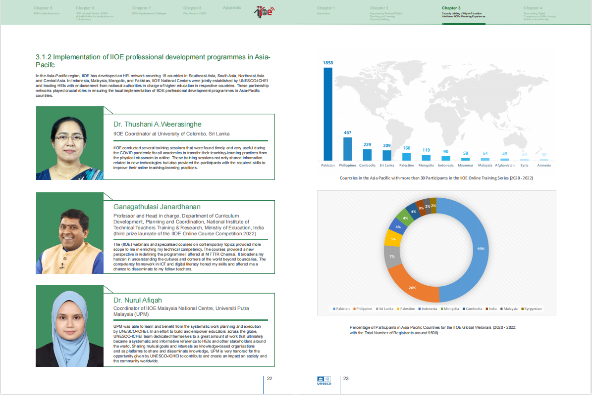Click the Pakistan bar showing 1858
Image resolution: width=592 pixels, height=395 pixels.
tap(328, 114)
